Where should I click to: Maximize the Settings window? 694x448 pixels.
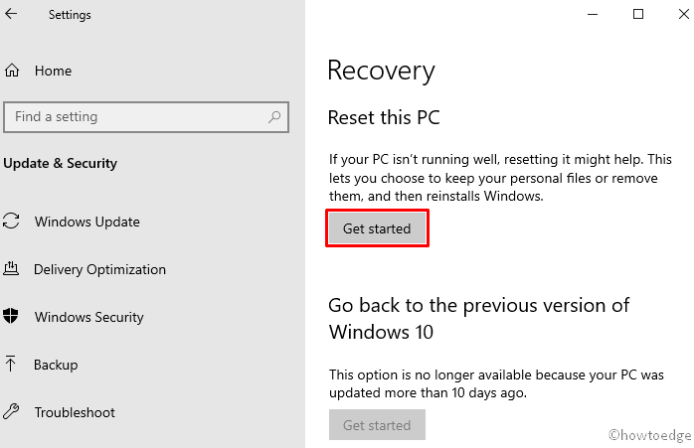(638, 14)
